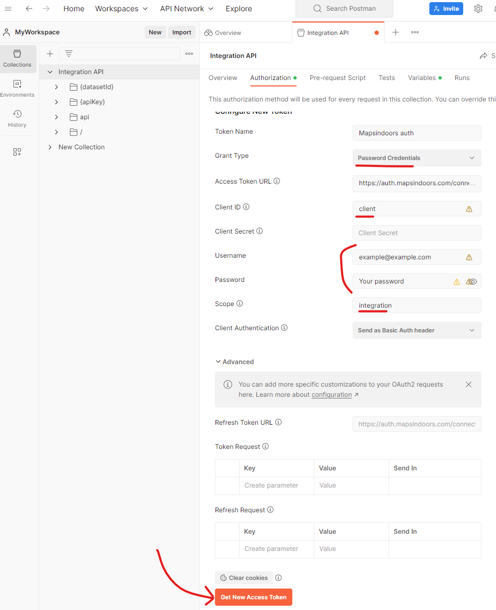Image resolution: width=496 pixels, height=610 pixels.
Task: Click the Scope field with integration
Action: click(417, 306)
